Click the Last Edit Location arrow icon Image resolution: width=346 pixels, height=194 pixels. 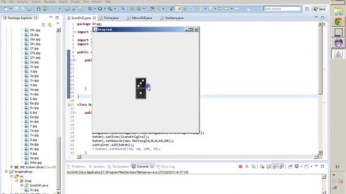point(220,9)
